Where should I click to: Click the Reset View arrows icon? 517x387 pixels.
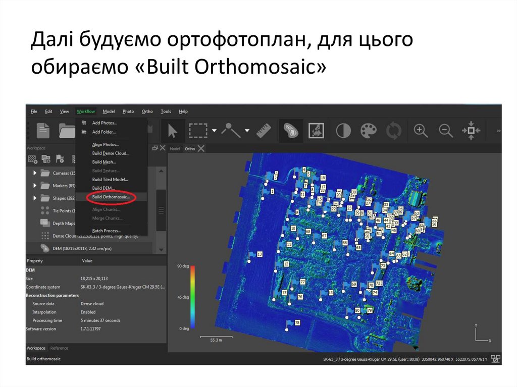(x=471, y=131)
